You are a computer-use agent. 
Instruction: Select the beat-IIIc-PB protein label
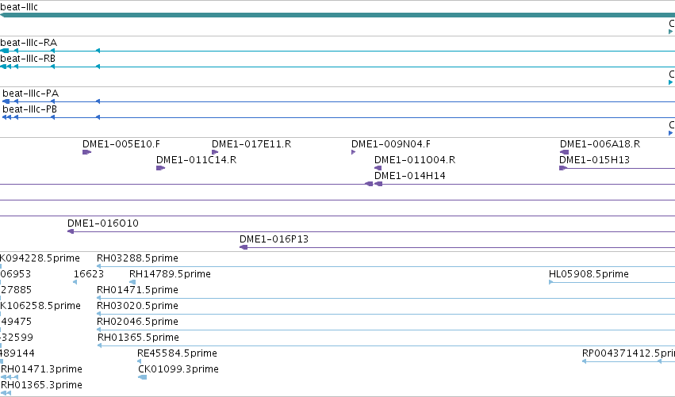(x=29, y=109)
